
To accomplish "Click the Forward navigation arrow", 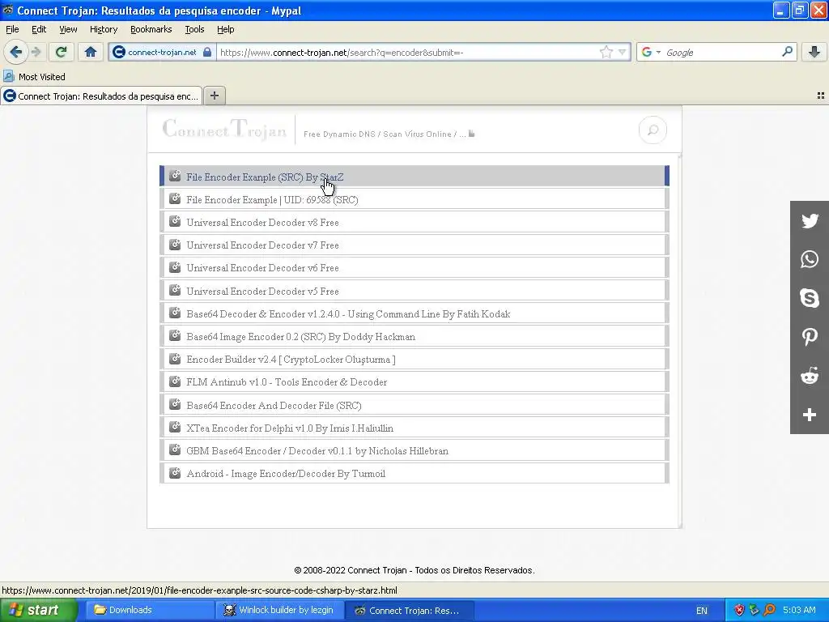I will pos(36,52).
